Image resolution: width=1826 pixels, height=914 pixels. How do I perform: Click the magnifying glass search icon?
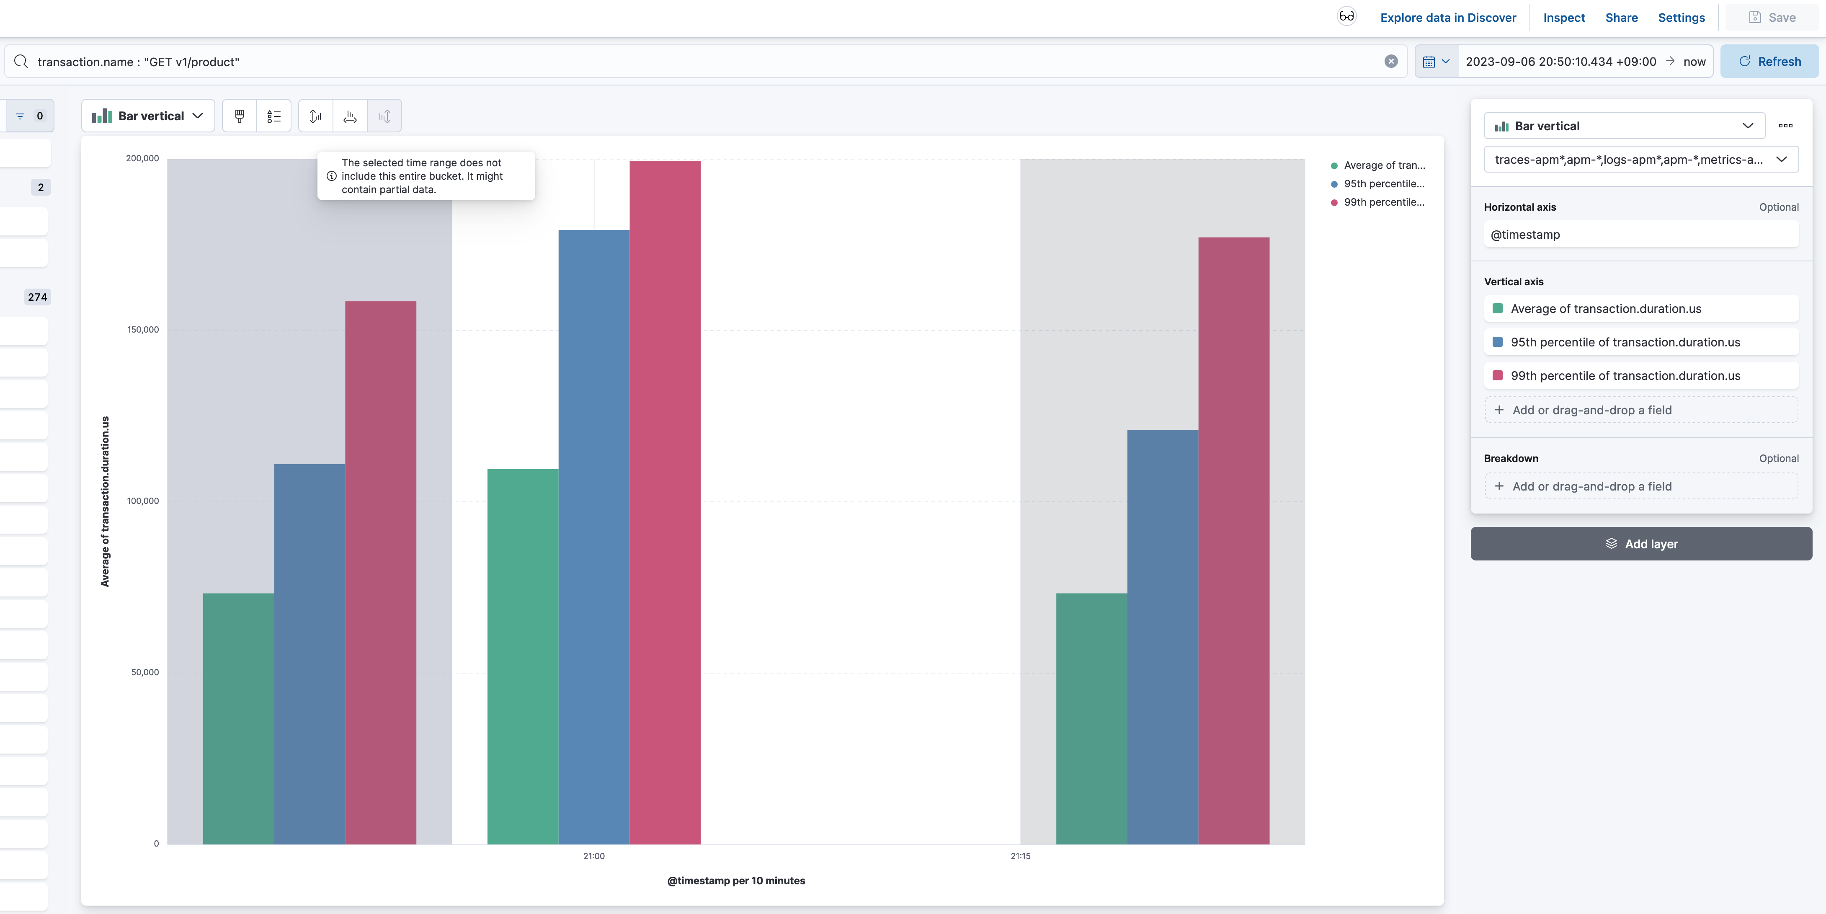[x=21, y=62]
